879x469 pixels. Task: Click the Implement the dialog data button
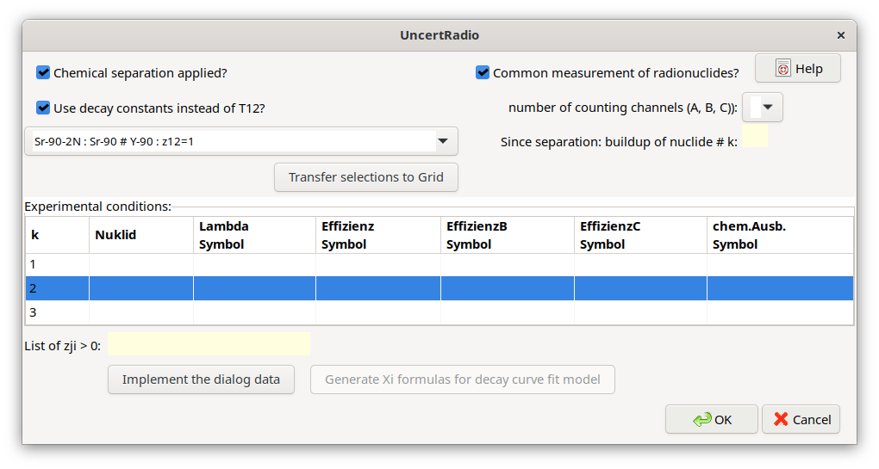coord(201,380)
